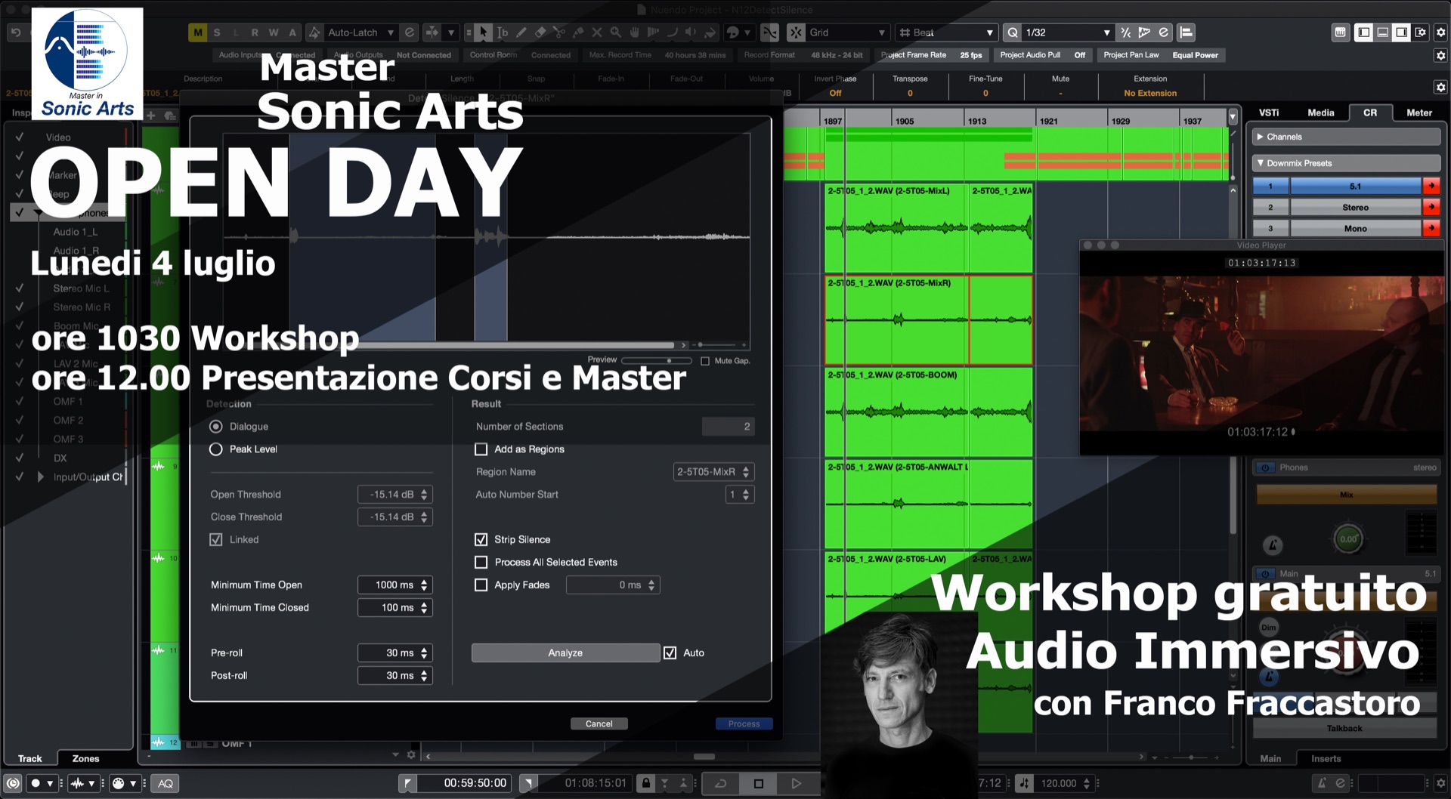Select the Dialogue detection radio button

click(216, 427)
